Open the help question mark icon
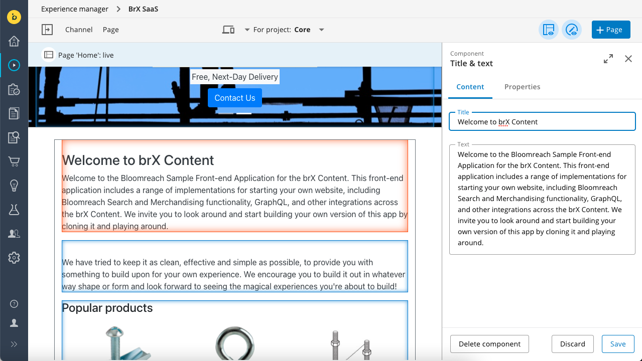The height and width of the screenshot is (361, 642). click(x=14, y=304)
